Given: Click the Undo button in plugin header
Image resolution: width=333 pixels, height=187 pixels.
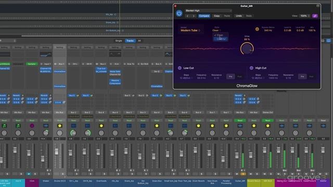Looking at the screenshot, I should (x=239, y=16).
